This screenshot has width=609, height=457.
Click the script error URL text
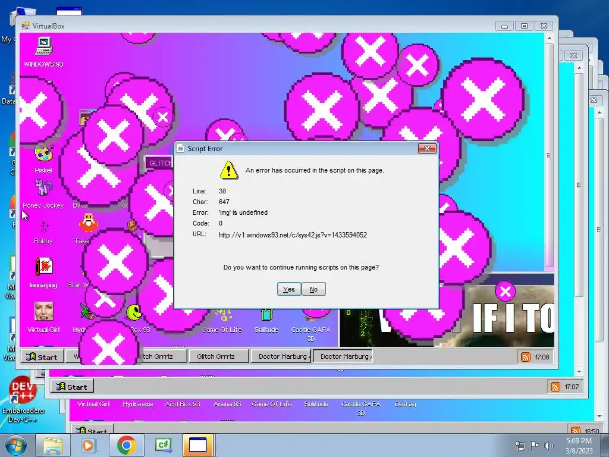(x=293, y=234)
